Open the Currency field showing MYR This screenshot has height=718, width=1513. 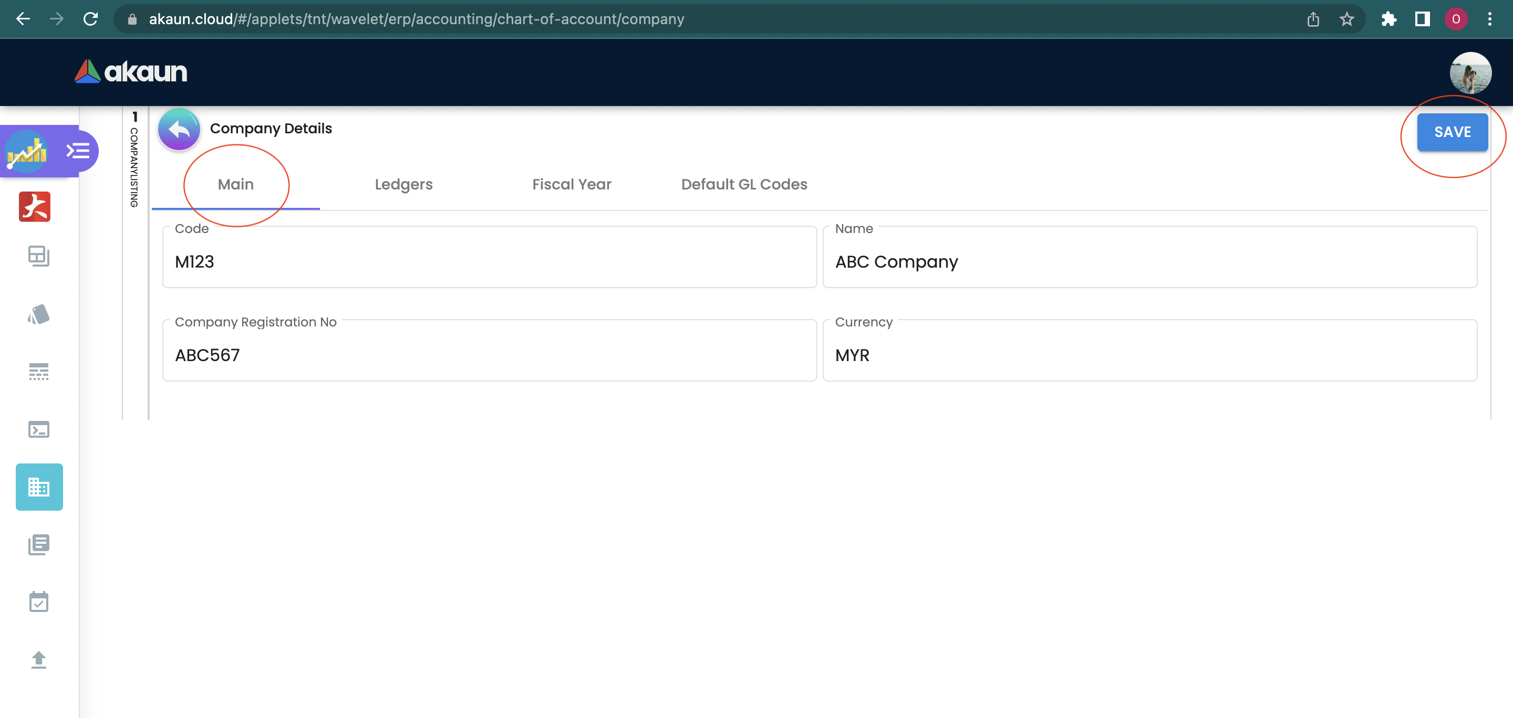(x=1149, y=355)
